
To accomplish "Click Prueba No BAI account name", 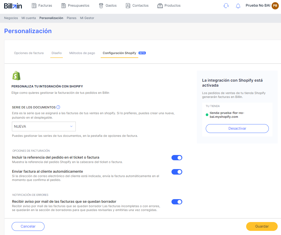I will tap(258, 6).
